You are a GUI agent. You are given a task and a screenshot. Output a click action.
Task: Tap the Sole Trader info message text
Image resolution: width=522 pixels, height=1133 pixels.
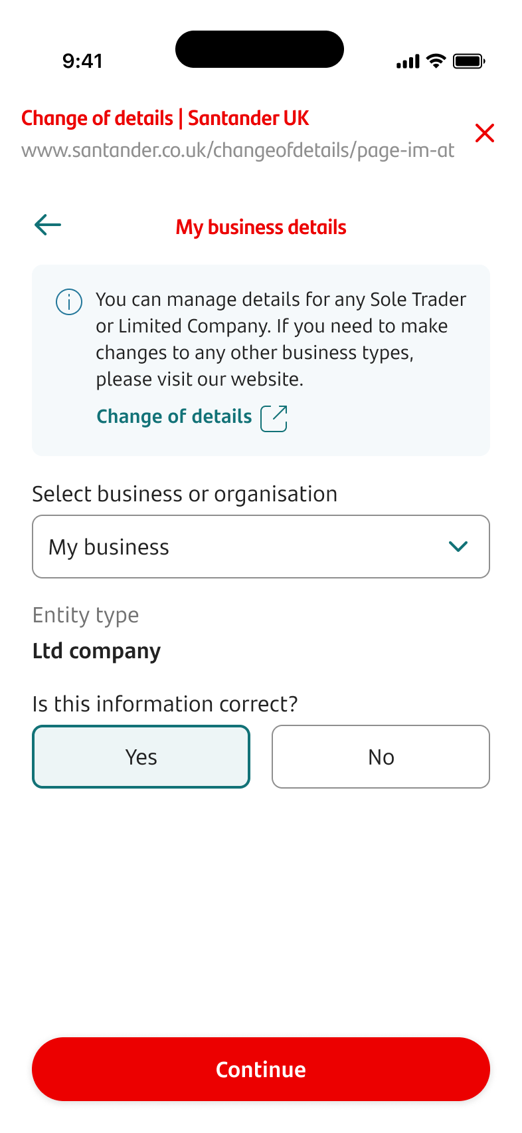(x=280, y=339)
